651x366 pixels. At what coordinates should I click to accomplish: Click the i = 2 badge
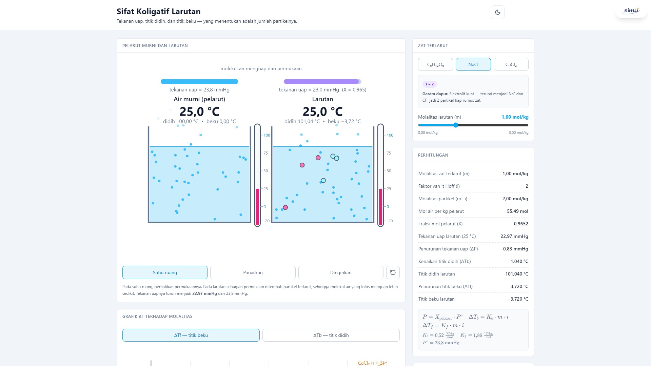click(x=430, y=84)
